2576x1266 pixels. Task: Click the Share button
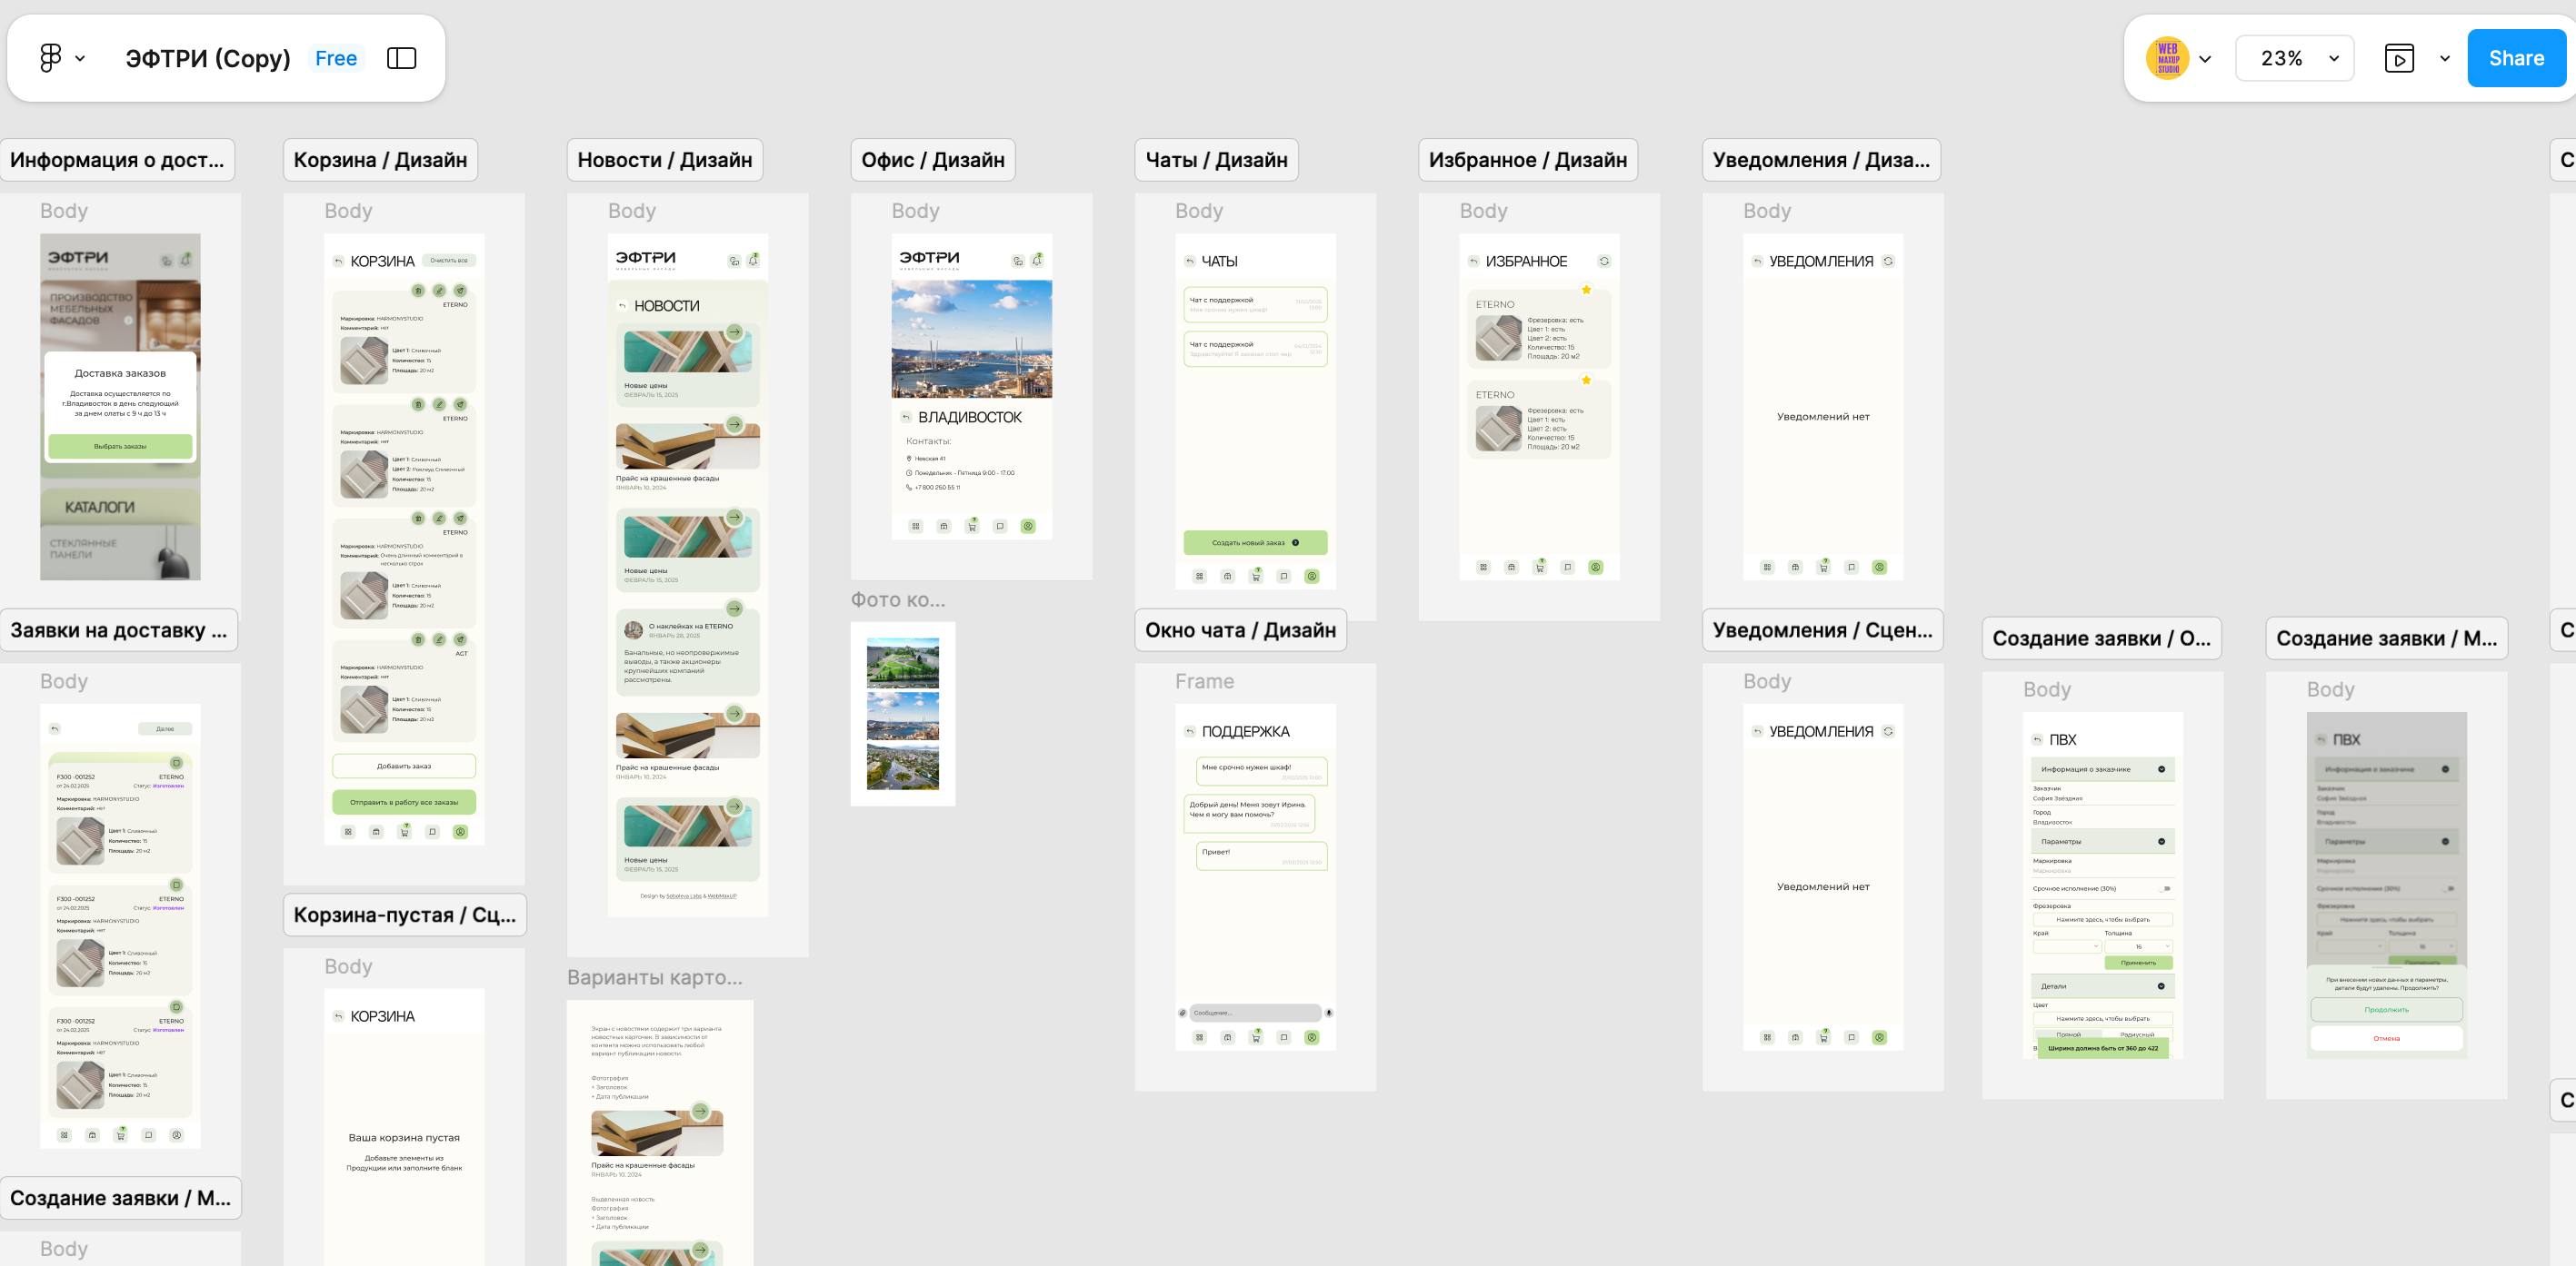pos(2516,58)
